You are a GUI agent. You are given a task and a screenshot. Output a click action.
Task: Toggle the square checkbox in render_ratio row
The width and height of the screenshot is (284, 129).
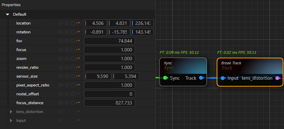(x=72, y=67)
